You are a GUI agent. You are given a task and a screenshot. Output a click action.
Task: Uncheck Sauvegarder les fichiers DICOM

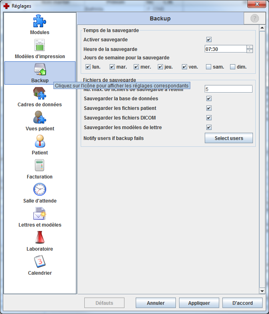pos(209,118)
